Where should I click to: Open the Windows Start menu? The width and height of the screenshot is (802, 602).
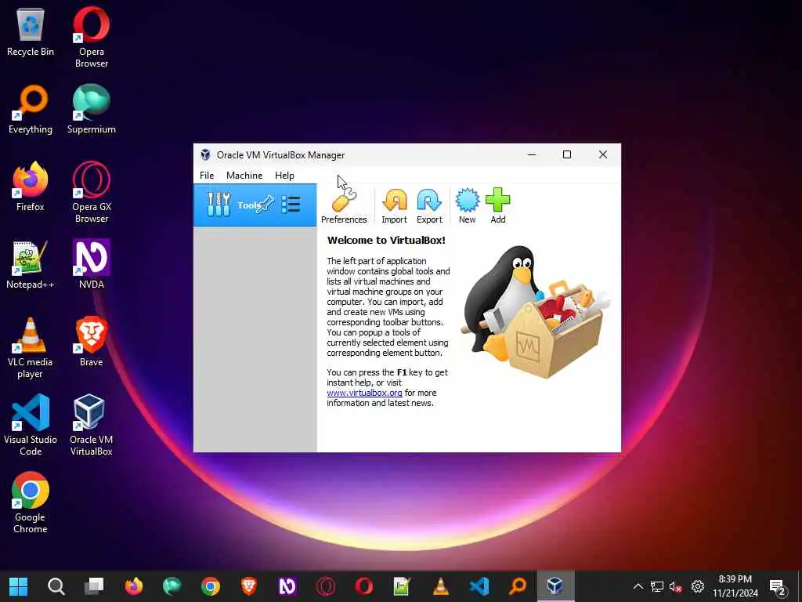[x=19, y=586]
